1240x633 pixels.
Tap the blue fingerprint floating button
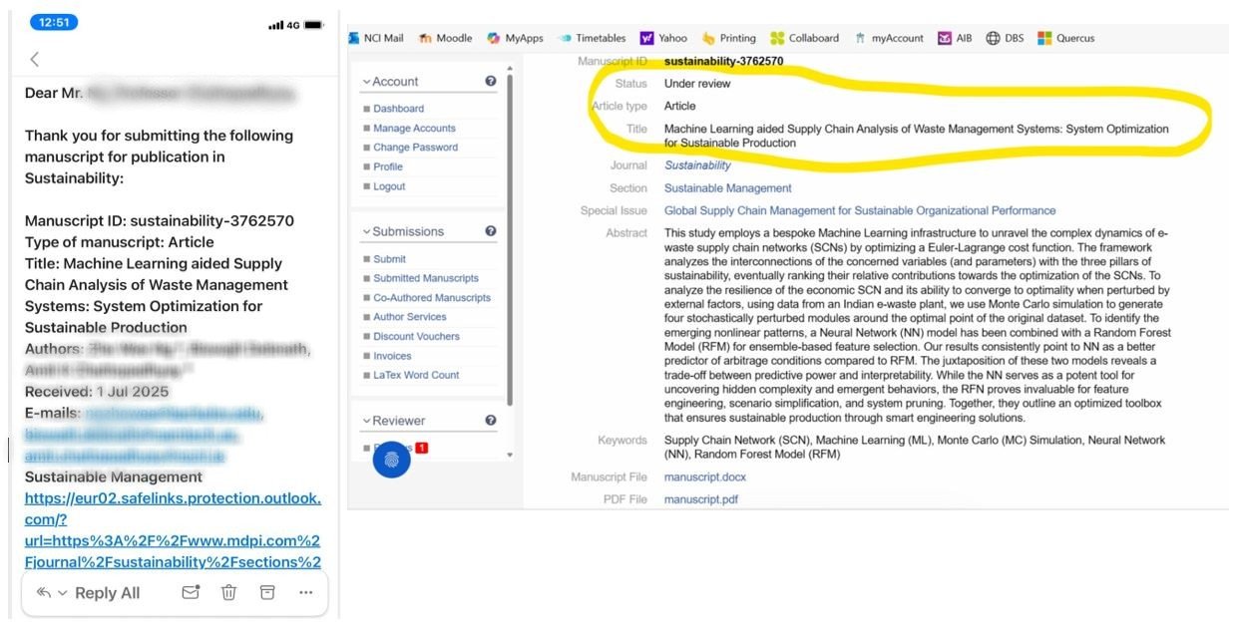click(391, 460)
